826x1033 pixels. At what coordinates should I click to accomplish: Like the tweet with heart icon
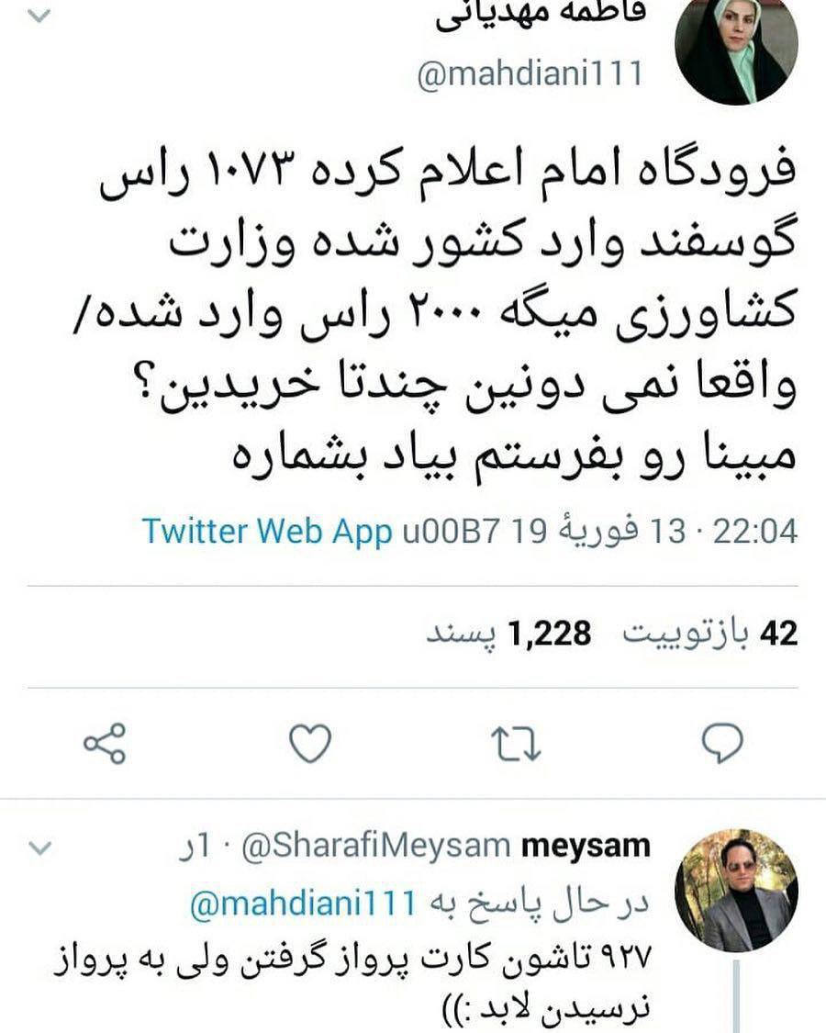[310, 743]
